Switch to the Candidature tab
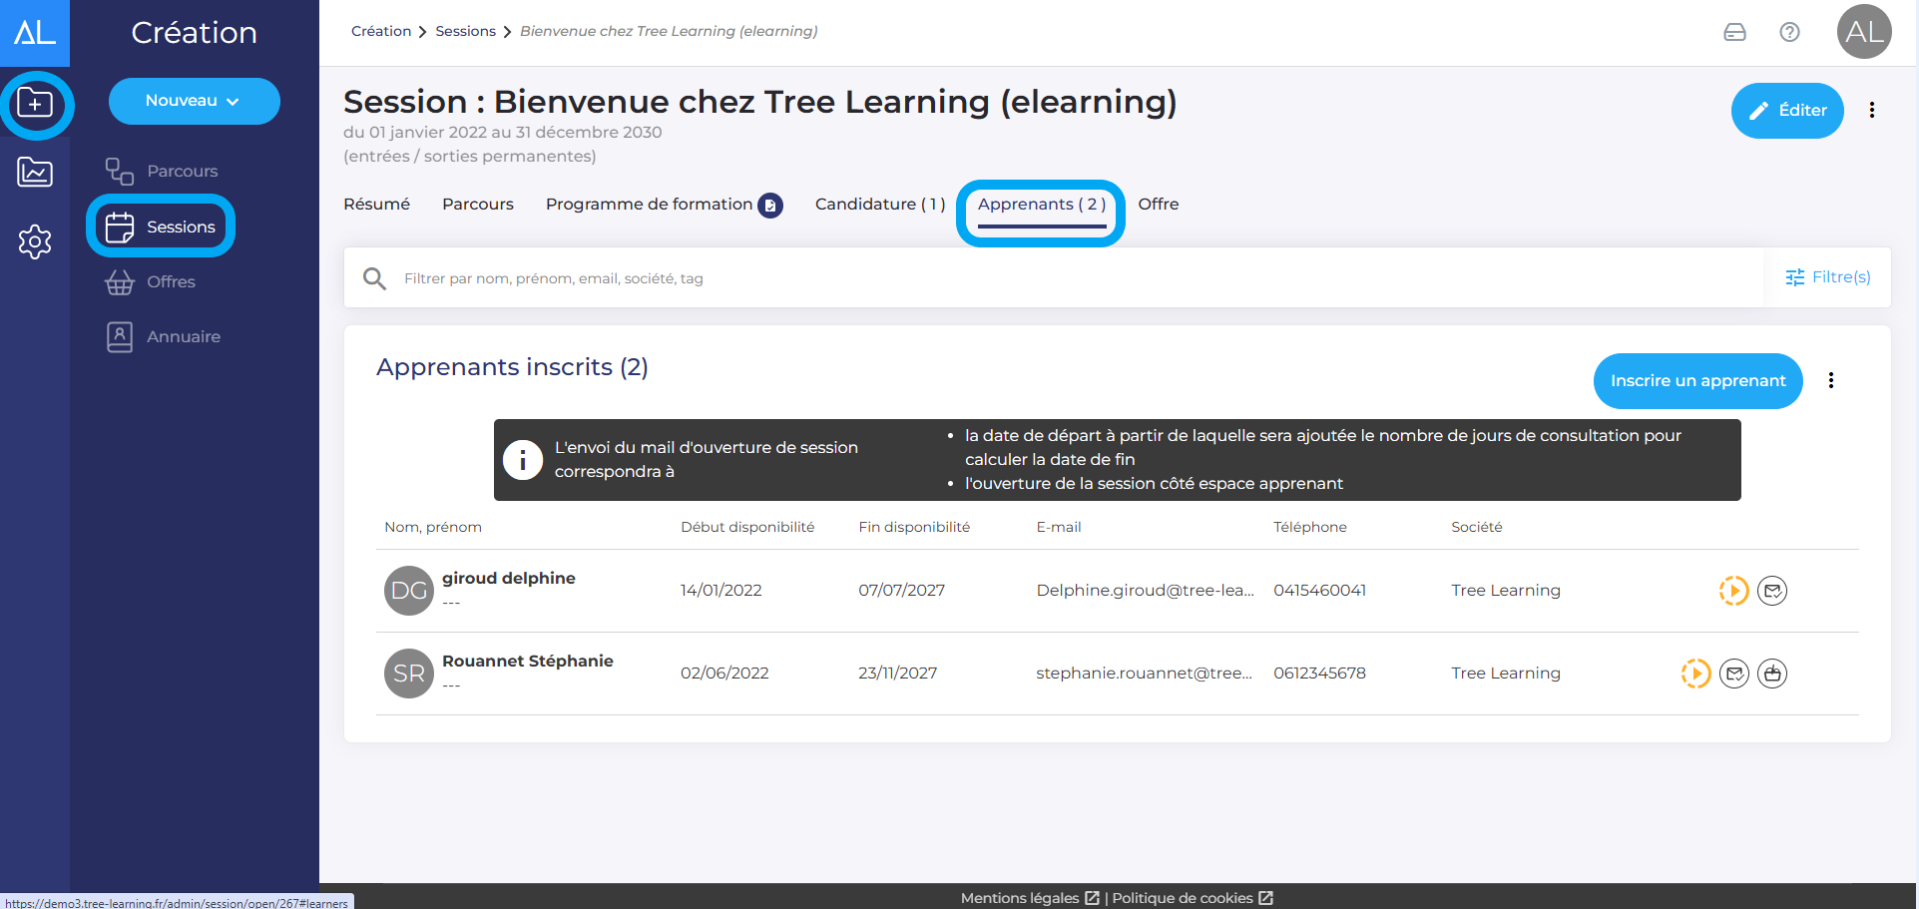Screen dimensions: 1919x909 [x=879, y=204]
